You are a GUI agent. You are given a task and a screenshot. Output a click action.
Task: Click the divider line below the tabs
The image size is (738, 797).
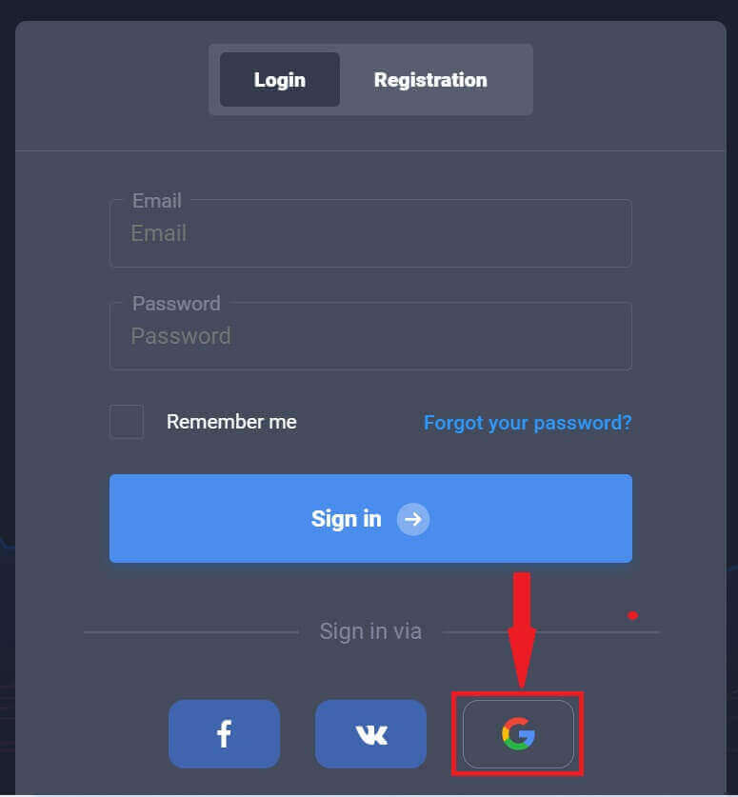pyautogui.click(x=370, y=150)
